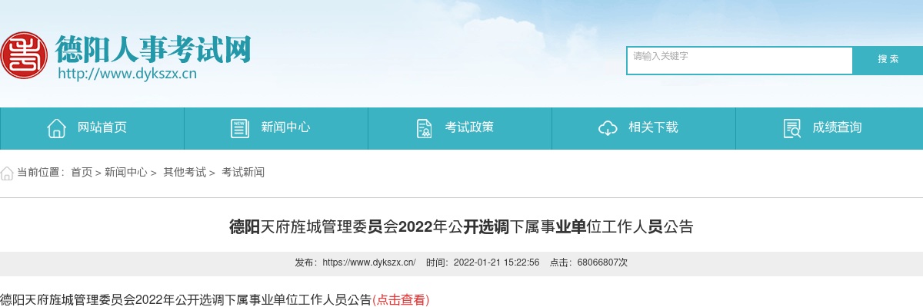Open the 考试新闻 breadcrumb link
923x307 pixels.
243,173
